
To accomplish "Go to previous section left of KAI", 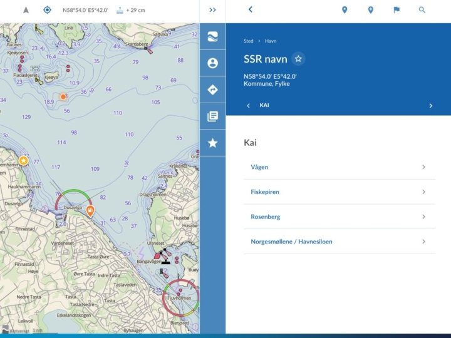I will tap(248, 106).
